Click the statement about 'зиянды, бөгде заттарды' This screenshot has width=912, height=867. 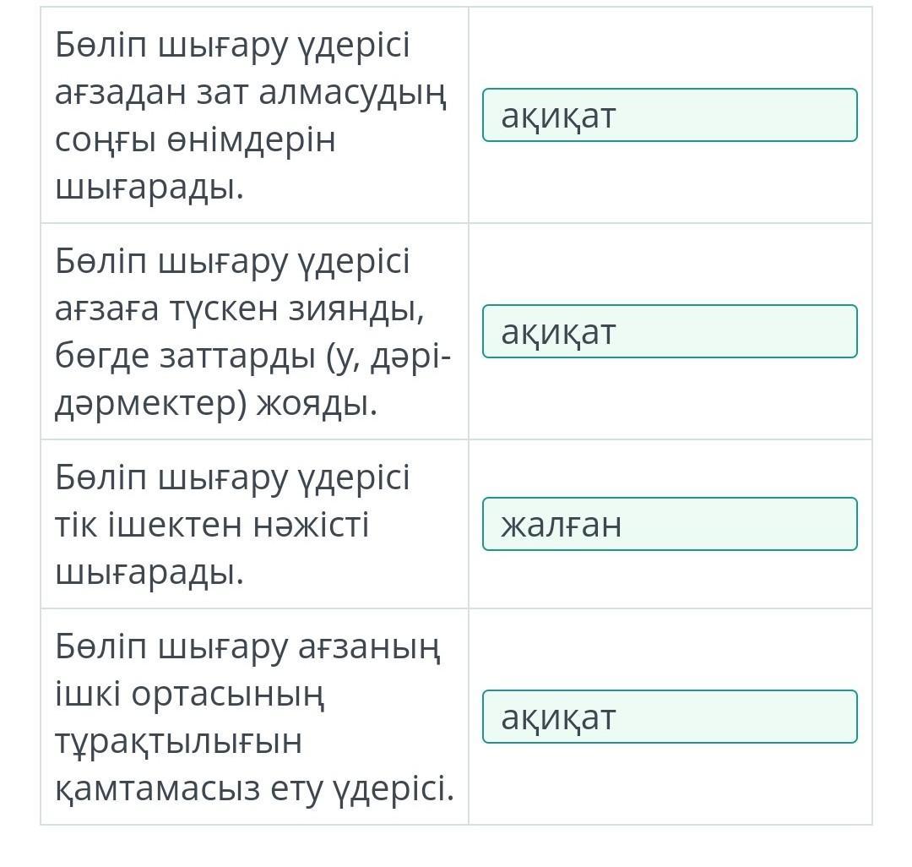pos(252,332)
